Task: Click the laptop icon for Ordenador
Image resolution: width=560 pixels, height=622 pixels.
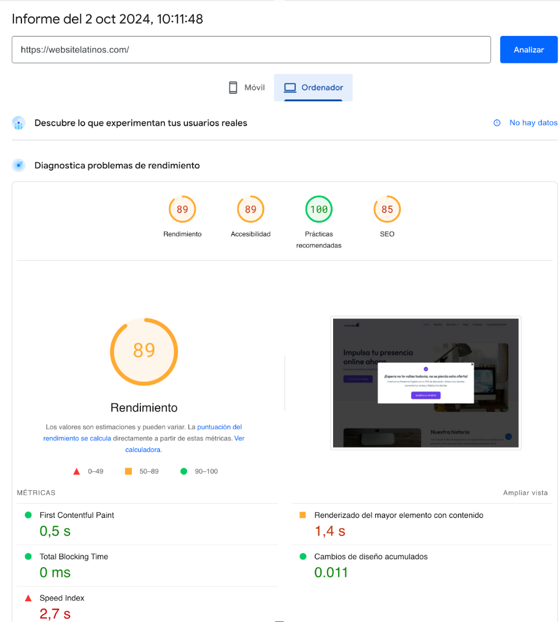Action: pyautogui.click(x=290, y=88)
